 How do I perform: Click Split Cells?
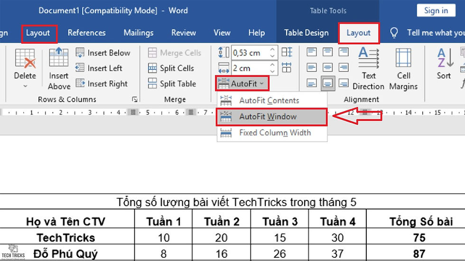[171, 68]
